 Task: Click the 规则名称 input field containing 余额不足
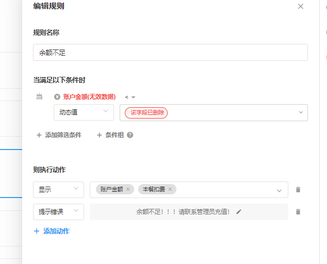click(x=170, y=53)
